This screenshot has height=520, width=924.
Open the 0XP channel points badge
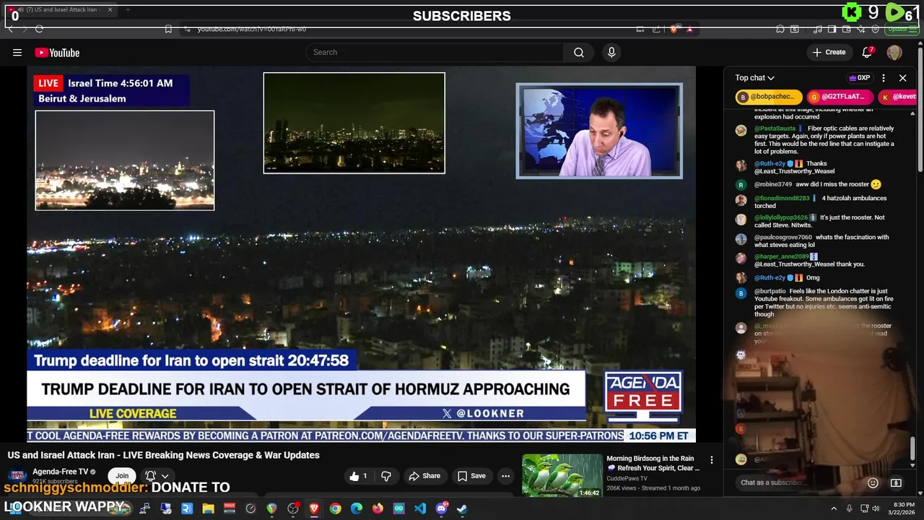[860, 78]
